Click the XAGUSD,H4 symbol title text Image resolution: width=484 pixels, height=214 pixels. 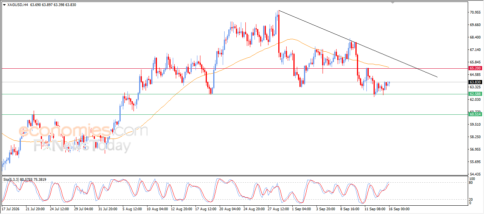[x=17, y=5]
